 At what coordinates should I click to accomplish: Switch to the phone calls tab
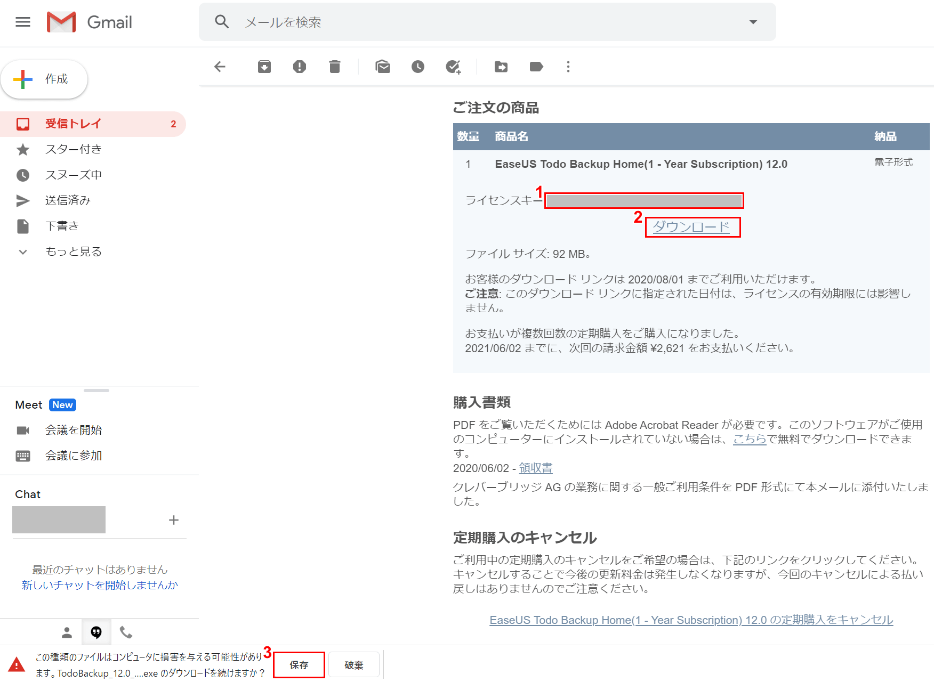click(126, 632)
